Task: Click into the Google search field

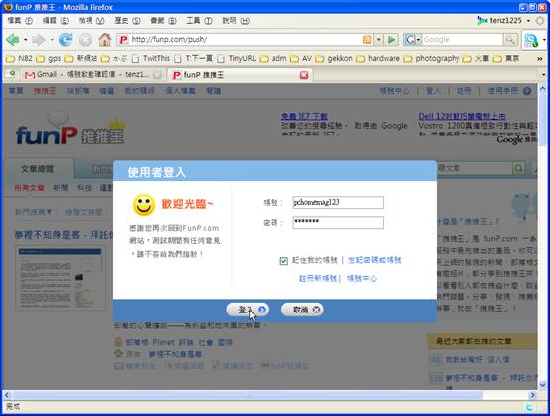Action: coord(462,40)
